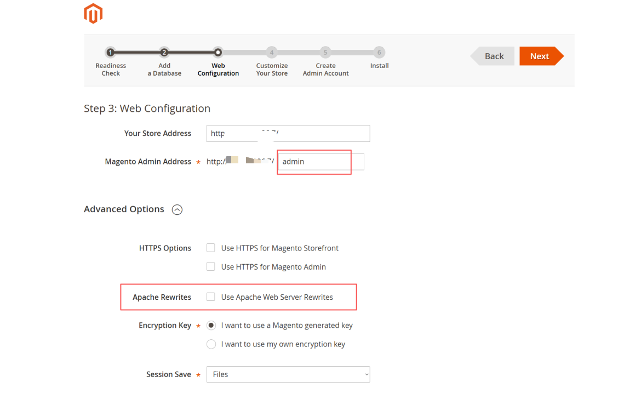
Task: Focus the Magento Admin Address admin field
Action: [321, 162]
